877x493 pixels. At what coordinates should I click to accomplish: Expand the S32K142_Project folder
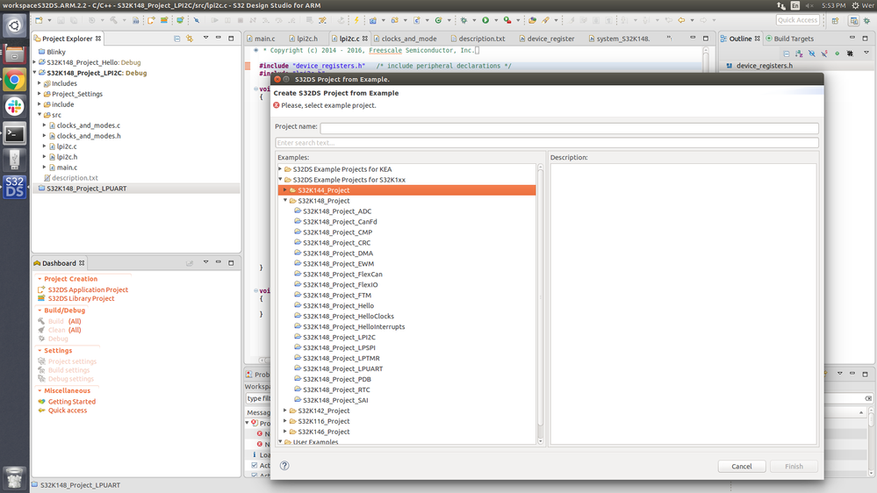[x=285, y=411]
